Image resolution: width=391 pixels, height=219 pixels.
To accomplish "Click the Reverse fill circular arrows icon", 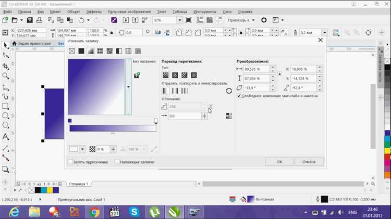I will tap(229, 91).
